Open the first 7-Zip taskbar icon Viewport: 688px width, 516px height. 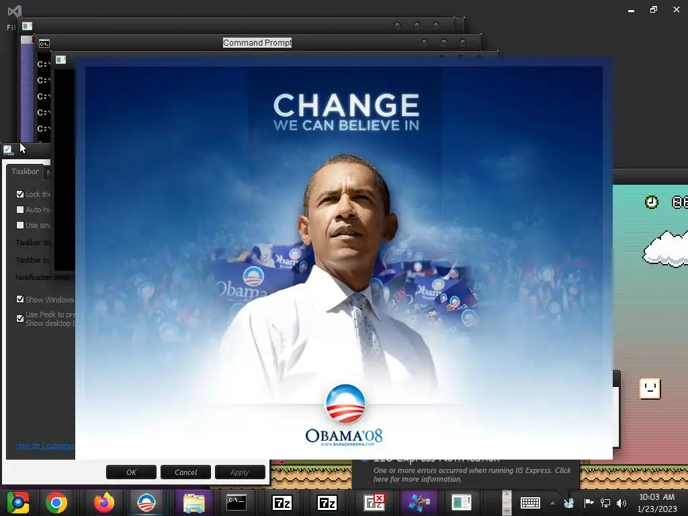tap(282, 503)
